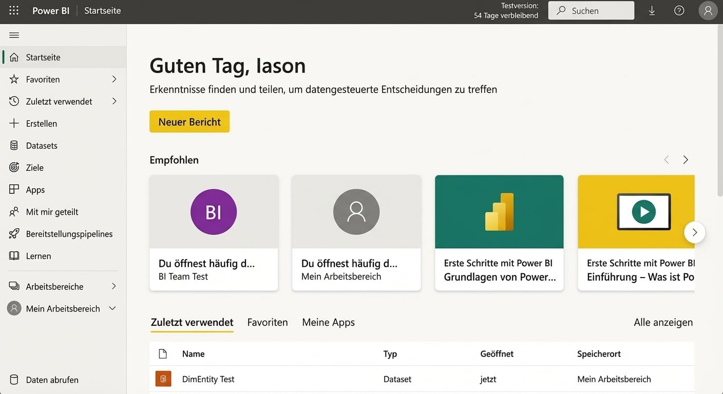
Task: Click the Favoriten star icon
Action: (14, 79)
